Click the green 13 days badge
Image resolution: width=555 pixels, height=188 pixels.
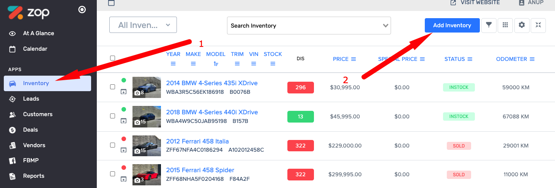[301, 117]
